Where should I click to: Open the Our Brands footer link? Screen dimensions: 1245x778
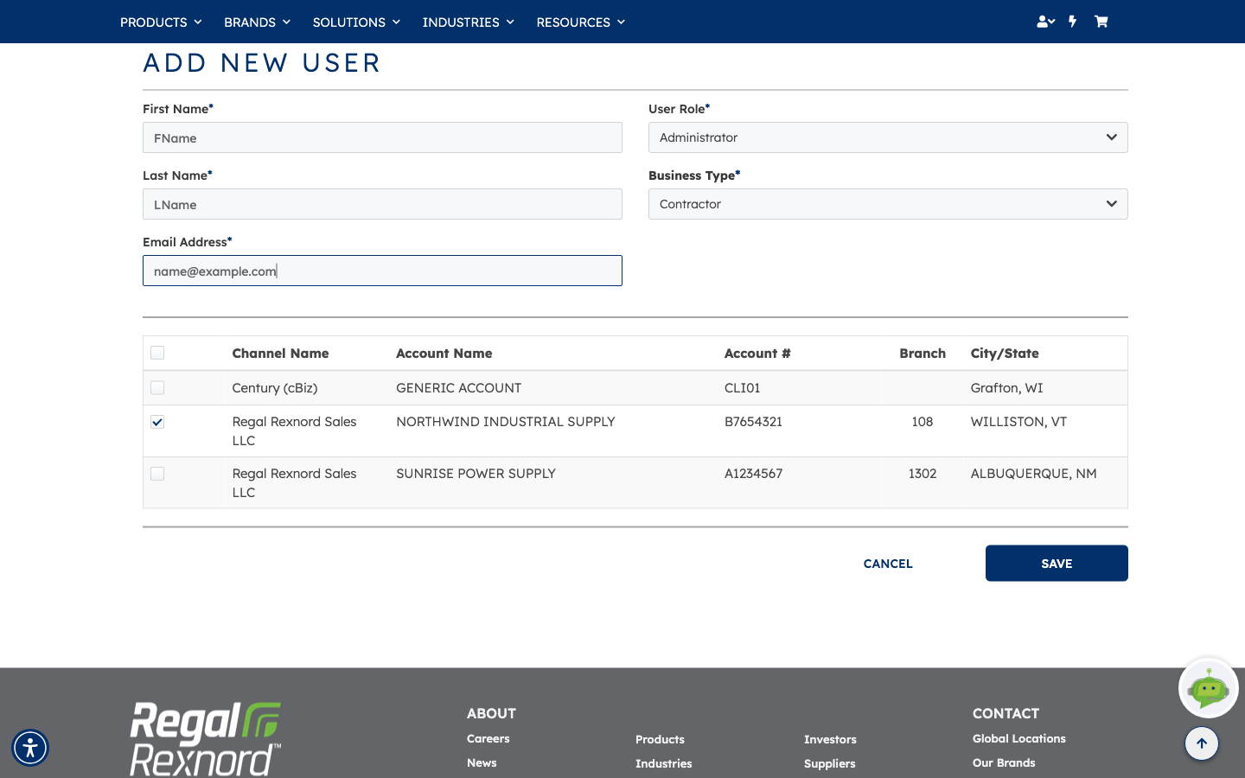tap(1004, 762)
